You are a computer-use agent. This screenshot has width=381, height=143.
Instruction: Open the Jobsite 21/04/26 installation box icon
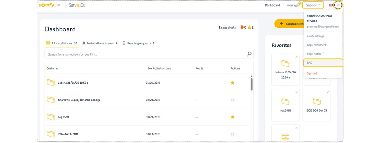(x=51, y=83)
